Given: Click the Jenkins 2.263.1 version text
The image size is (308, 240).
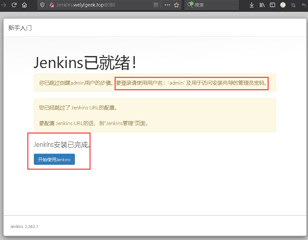Looking at the screenshot, I should (x=24, y=226).
